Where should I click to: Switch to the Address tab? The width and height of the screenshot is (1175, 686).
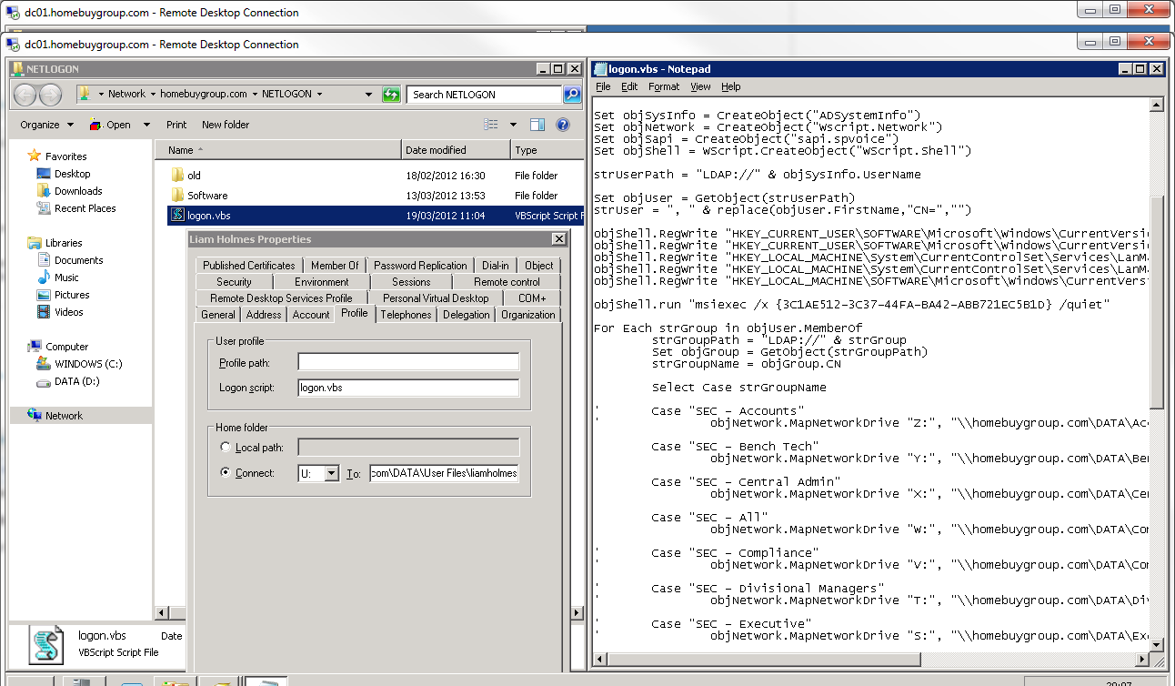tap(264, 315)
